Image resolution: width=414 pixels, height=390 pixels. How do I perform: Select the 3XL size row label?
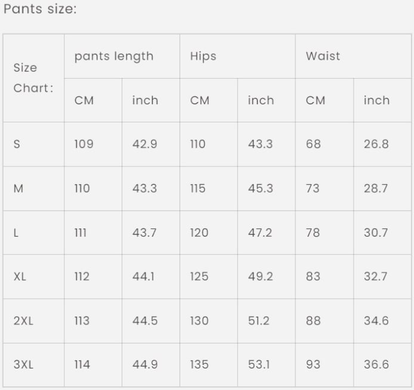tap(23, 365)
